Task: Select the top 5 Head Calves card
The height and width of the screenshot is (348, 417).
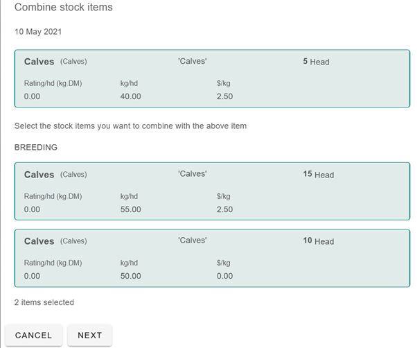Action: coord(212,78)
